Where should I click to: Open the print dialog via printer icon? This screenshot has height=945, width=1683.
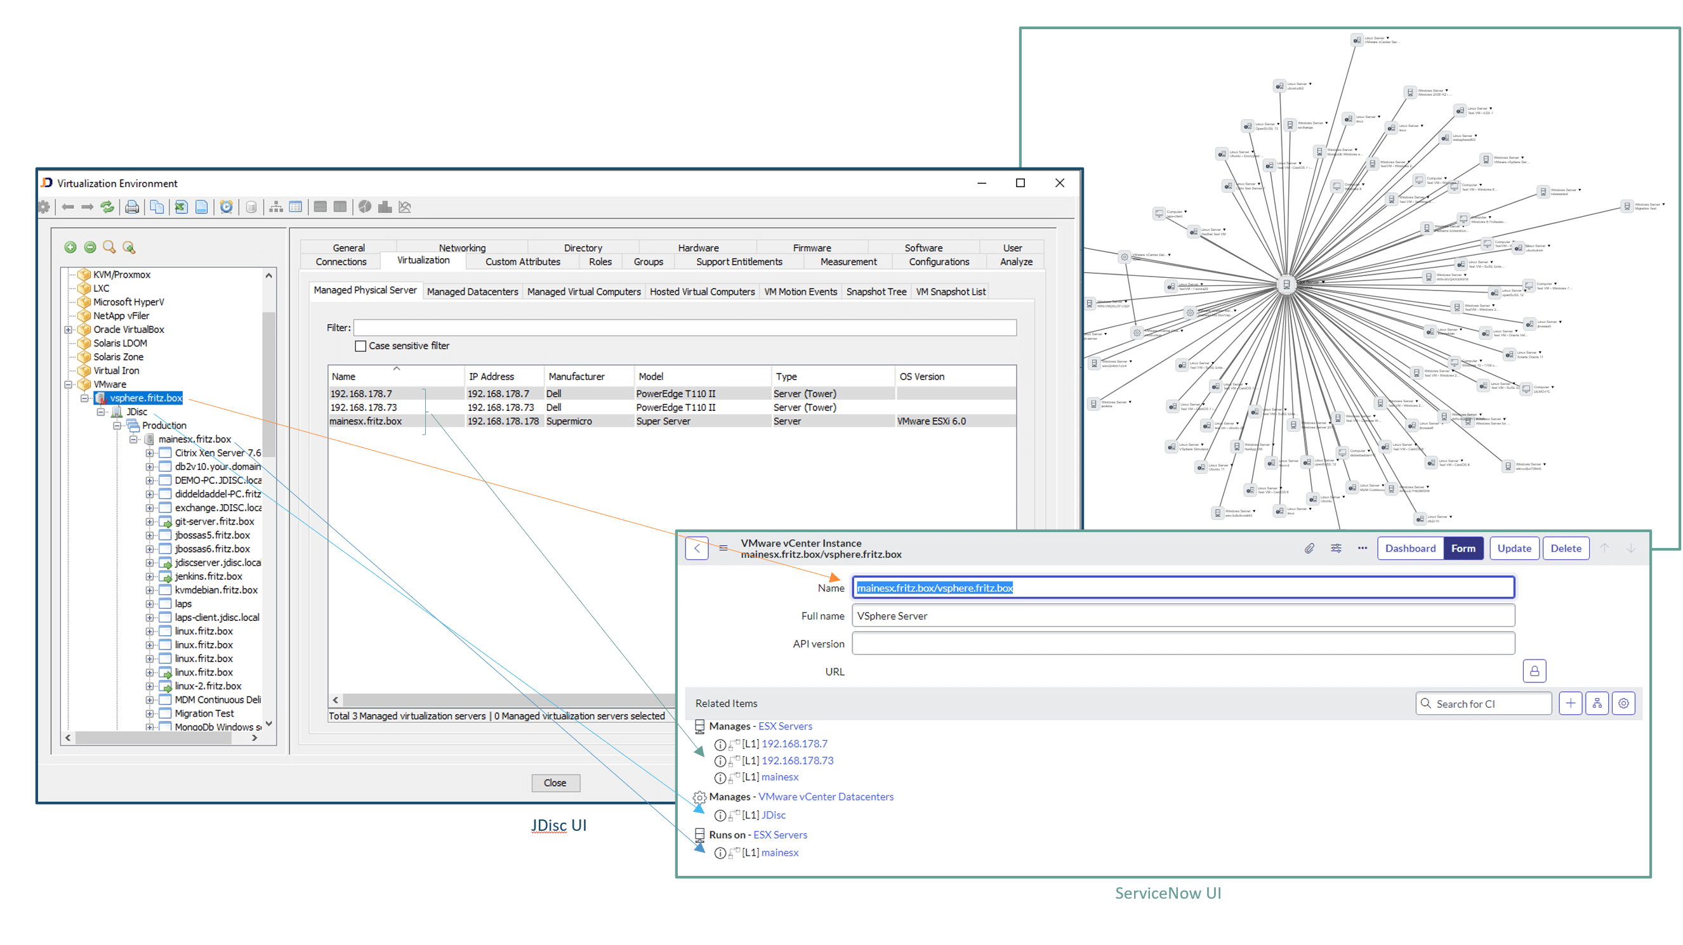132,207
